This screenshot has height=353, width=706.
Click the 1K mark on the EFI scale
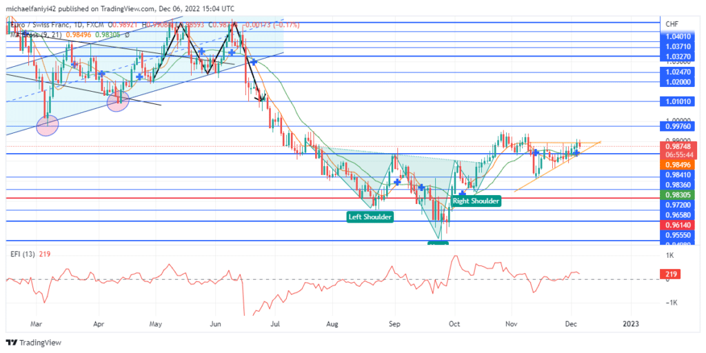669,255
